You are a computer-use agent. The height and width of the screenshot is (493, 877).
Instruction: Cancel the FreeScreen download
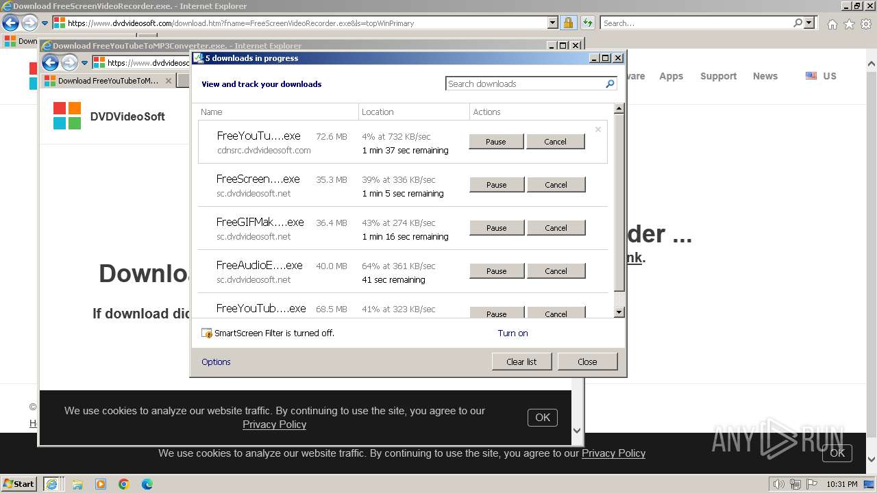click(x=556, y=185)
